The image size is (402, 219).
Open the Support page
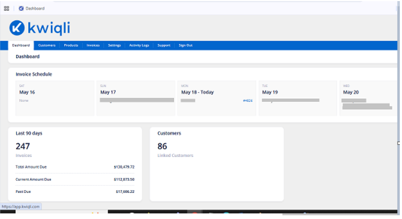click(x=164, y=46)
